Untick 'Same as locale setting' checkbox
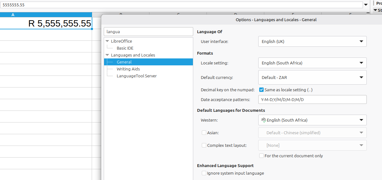 [x=261, y=90]
